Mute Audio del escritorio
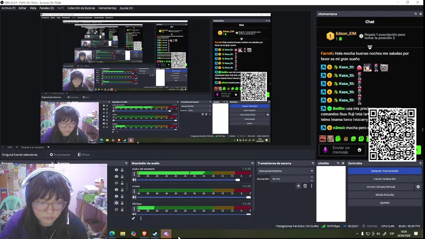Screen dimensions: 425x239 pyautogui.click(x=134, y=180)
